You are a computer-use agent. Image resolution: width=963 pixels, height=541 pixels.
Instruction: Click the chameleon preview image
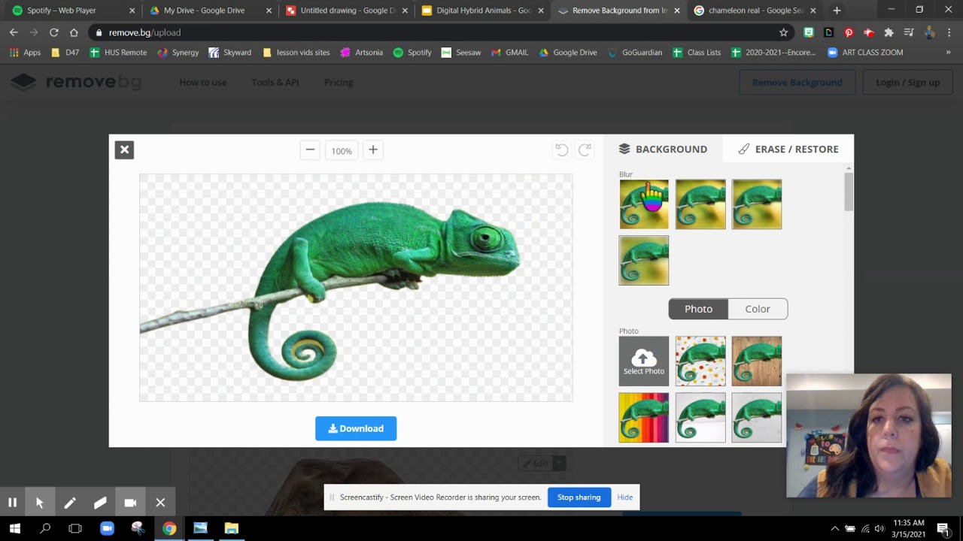(356, 288)
